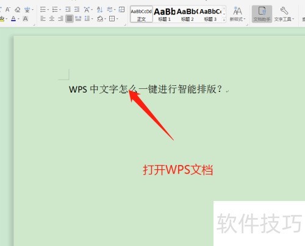This screenshot has width=305, height=246.
Task: Toggle center alignment for paragraph
Action: click(x=52, y=19)
